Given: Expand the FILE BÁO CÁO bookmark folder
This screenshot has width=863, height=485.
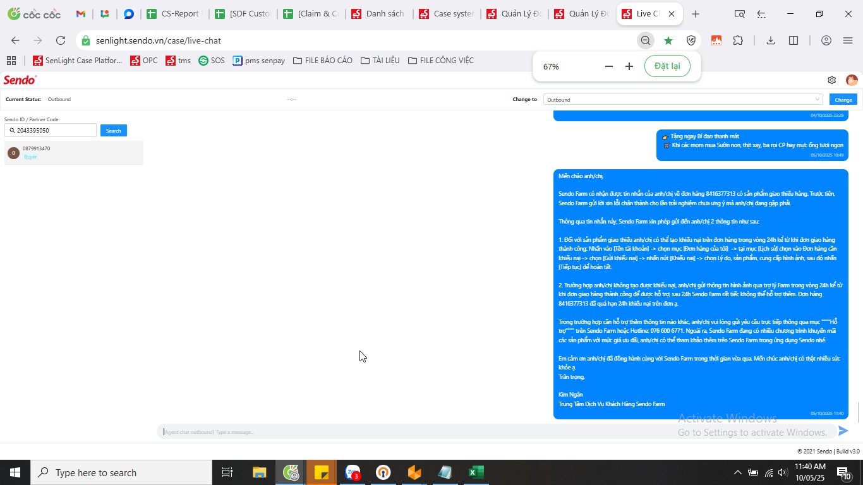Looking at the screenshot, I should tap(323, 61).
